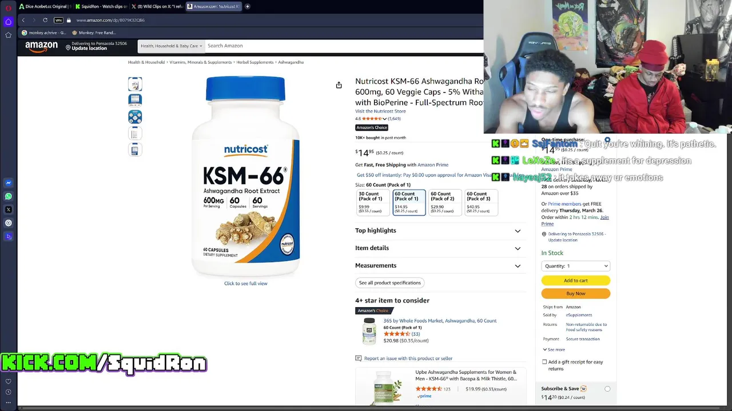This screenshot has height=411, width=732.
Task: Open Health, Household & Baby Care search category
Action: coord(172,46)
